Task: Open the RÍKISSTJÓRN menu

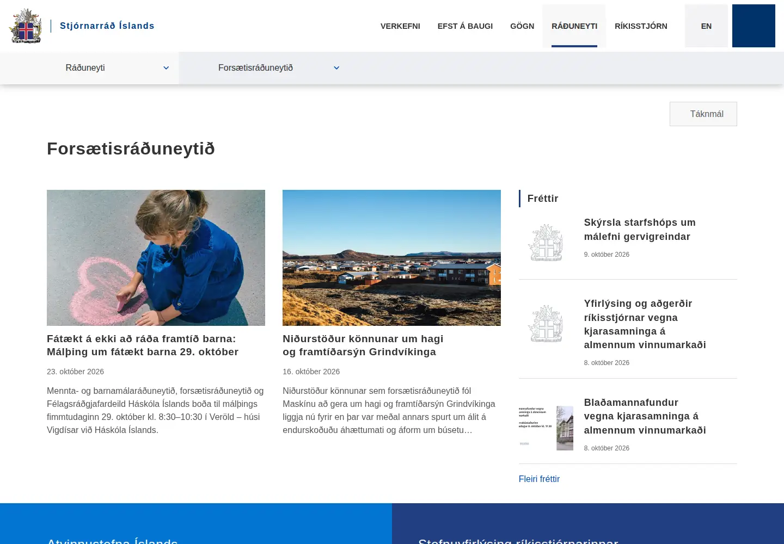Action: pos(641,26)
